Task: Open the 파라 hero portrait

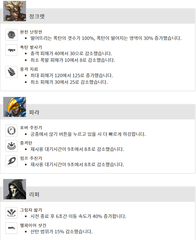Action: [x=14, y=107]
